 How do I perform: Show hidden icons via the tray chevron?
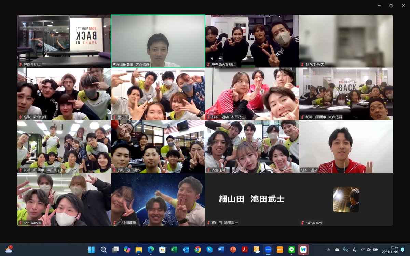[329, 250]
